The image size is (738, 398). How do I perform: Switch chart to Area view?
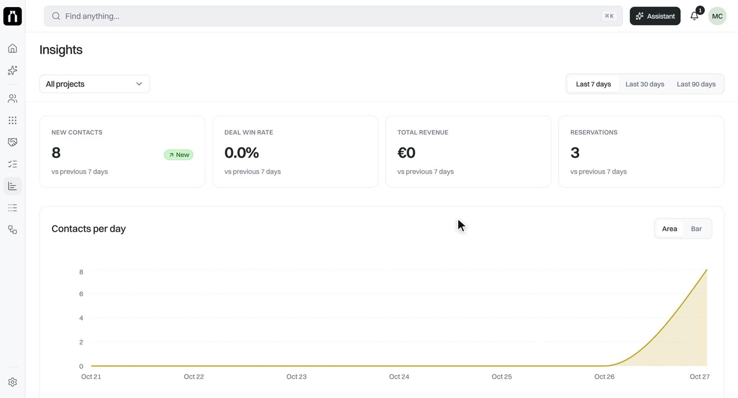click(669, 229)
